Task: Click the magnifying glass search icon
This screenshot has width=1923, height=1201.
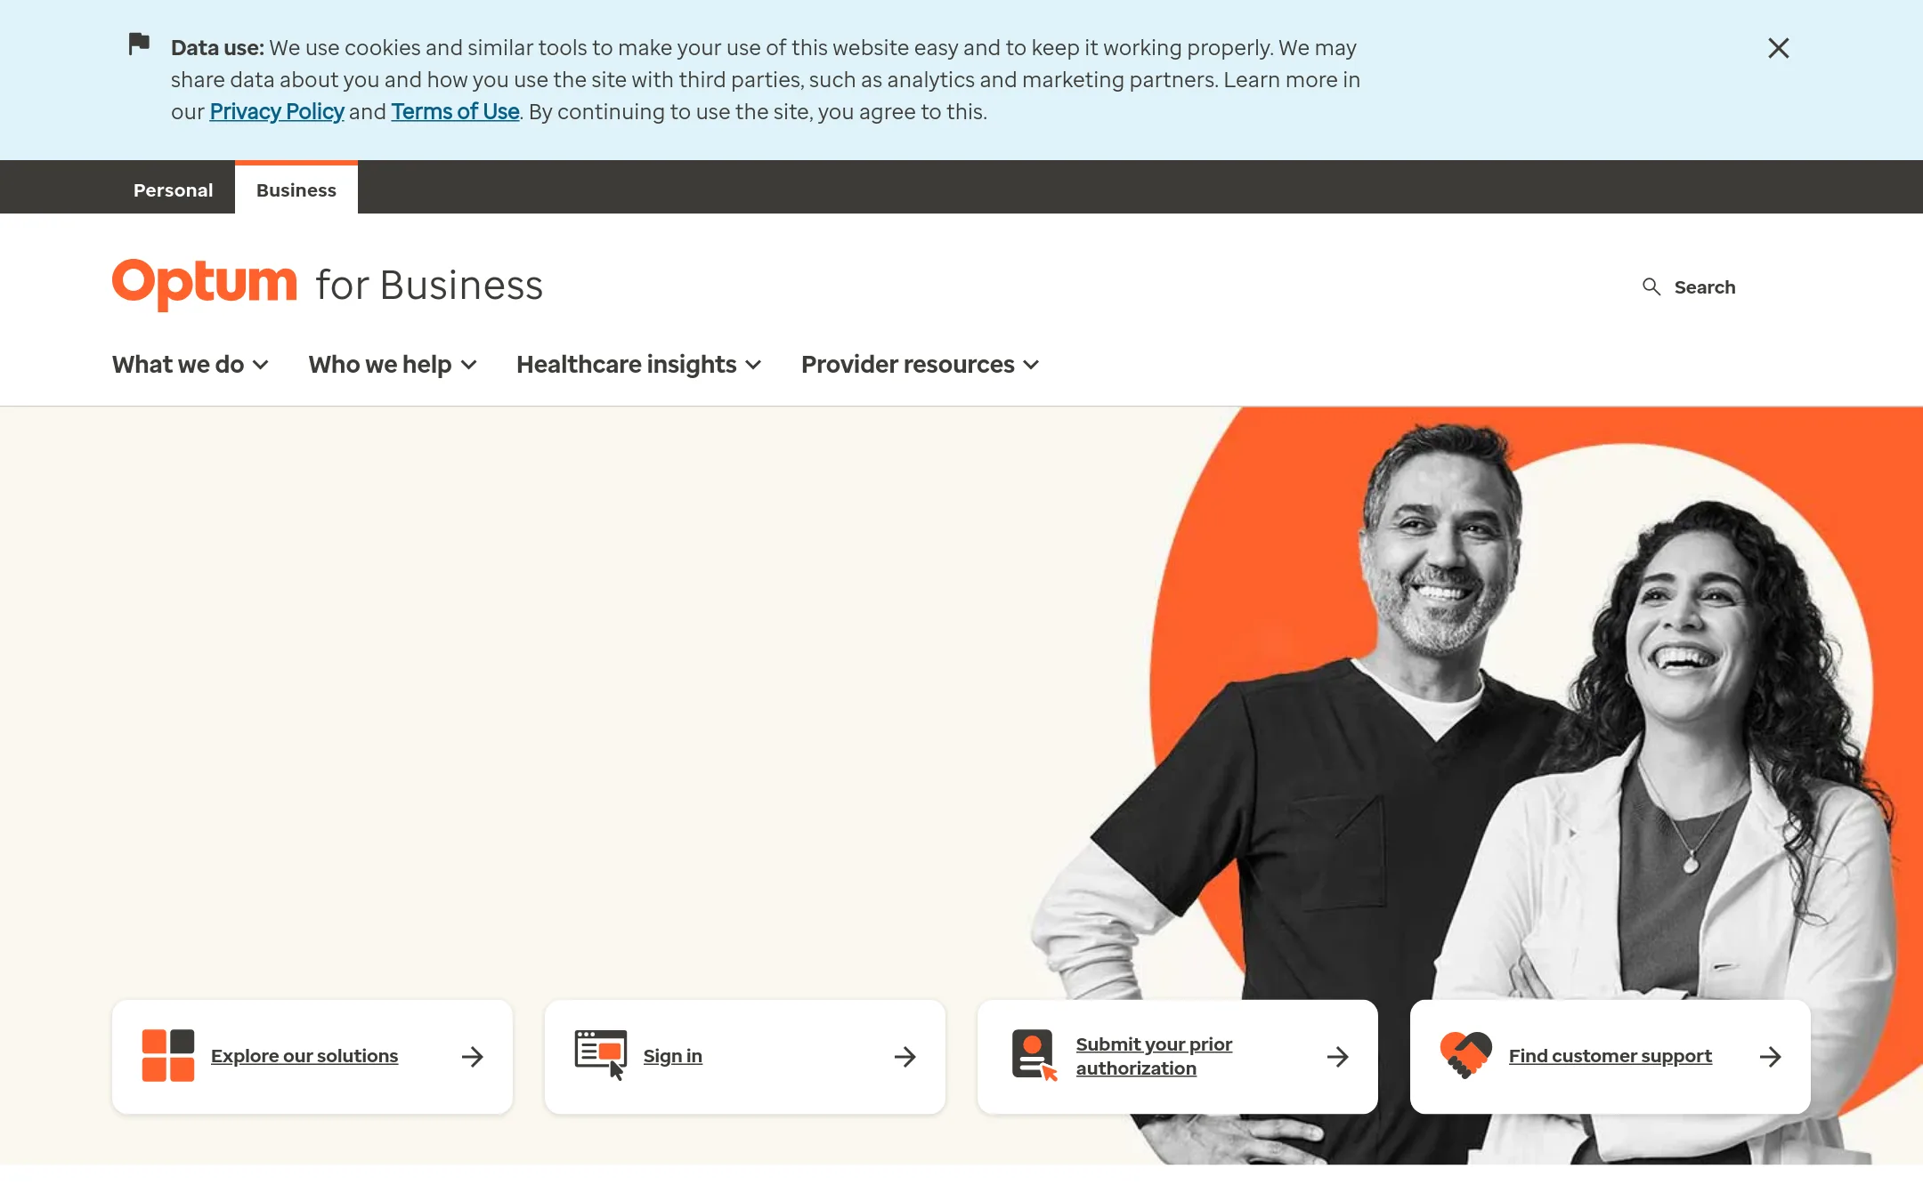Action: pos(1651,286)
